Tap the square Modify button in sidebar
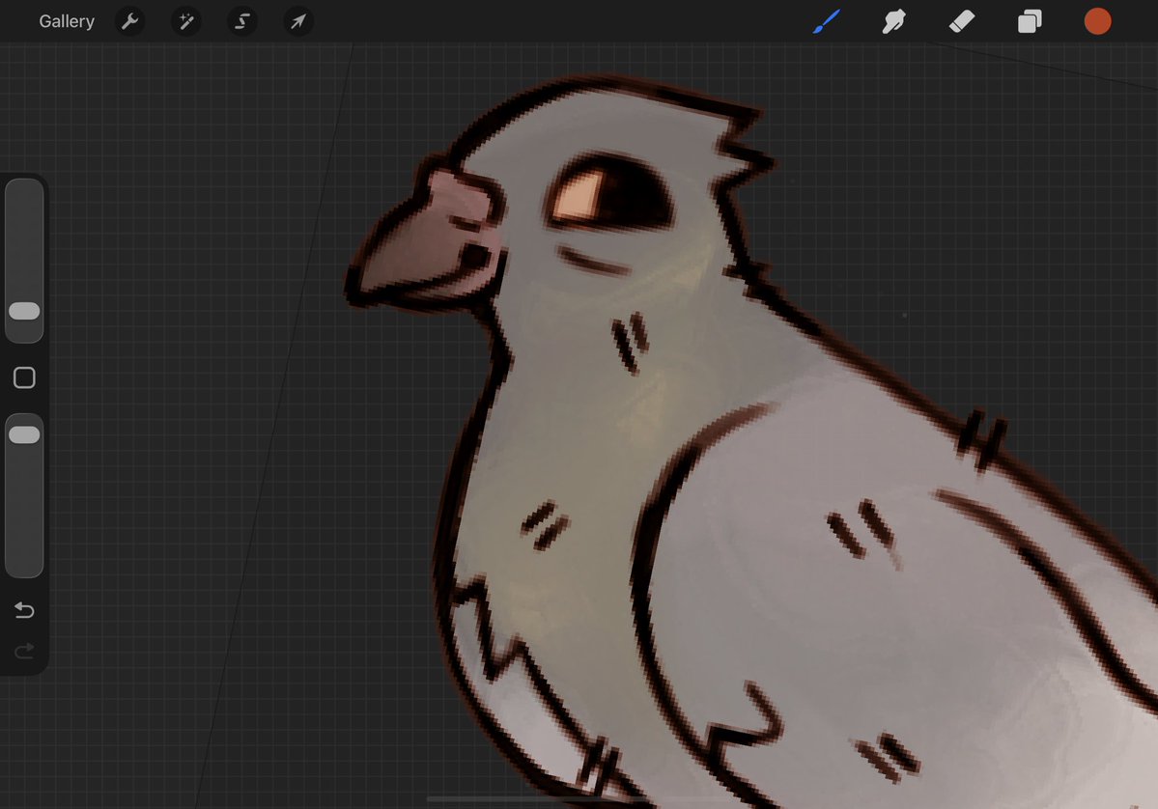Screen dimensions: 1158x809 coord(24,377)
